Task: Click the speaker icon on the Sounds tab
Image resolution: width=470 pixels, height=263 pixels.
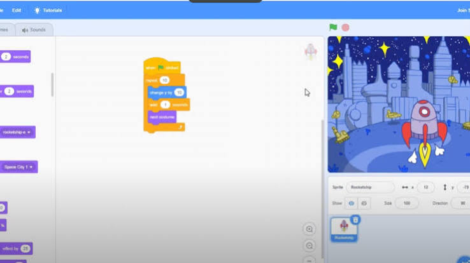Action: point(25,30)
